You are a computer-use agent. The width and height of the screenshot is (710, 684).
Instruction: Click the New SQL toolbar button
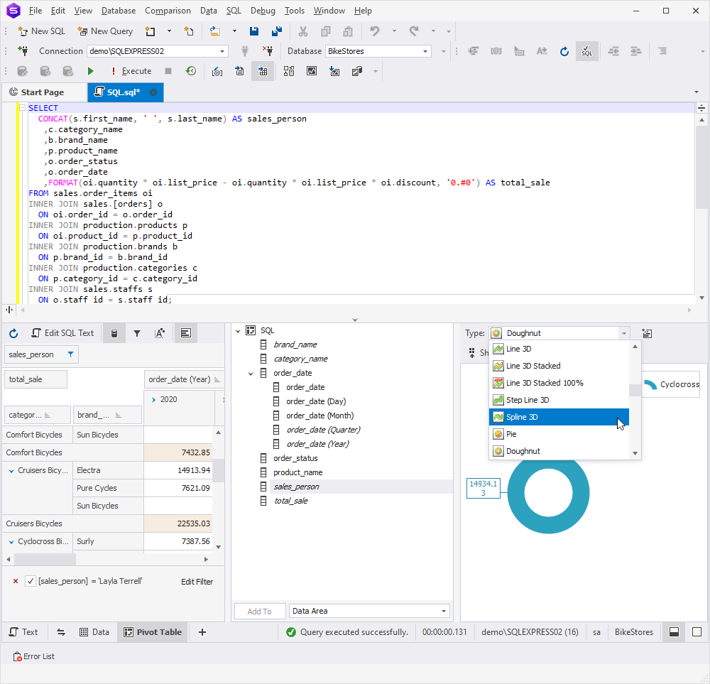(x=41, y=31)
